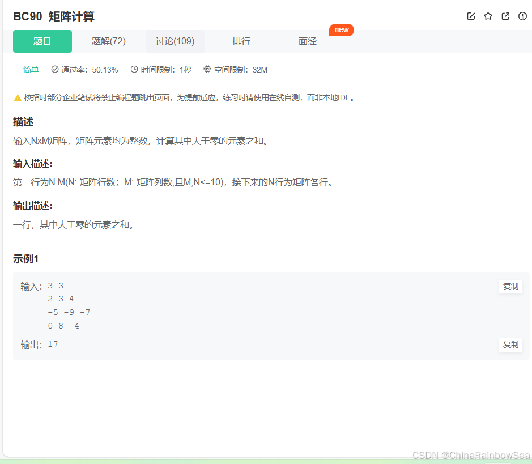
Task: Click the edit/correction pencil icon top right
Action: pos(471,16)
